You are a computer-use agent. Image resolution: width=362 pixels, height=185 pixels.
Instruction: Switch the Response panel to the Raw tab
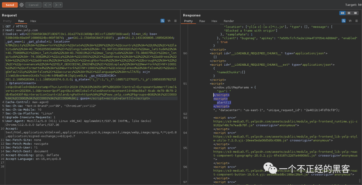202,21
